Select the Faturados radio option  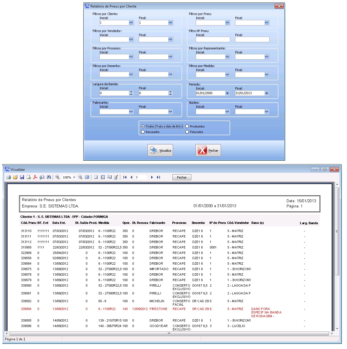point(187,132)
